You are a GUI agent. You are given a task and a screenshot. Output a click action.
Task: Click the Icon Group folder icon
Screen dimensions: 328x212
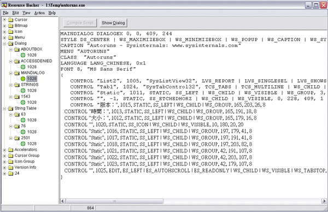click(11, 161)
